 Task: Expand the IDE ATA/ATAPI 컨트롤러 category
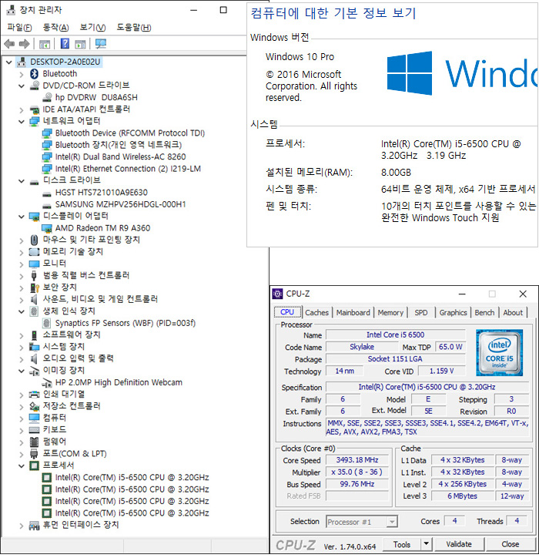pyautogui.click(x=22, y=110)
